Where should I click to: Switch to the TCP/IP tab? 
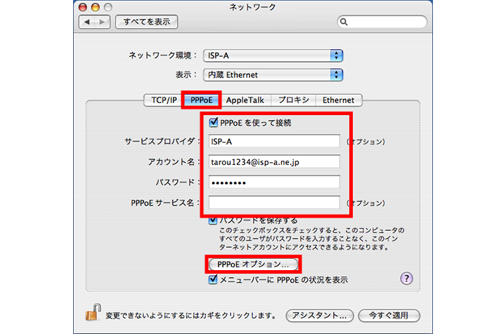pos(160,100)
